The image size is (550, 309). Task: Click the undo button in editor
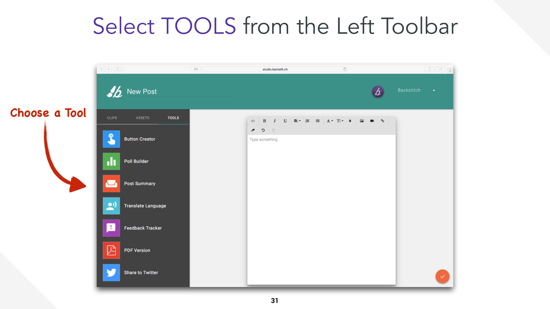[x=263, y=130]
